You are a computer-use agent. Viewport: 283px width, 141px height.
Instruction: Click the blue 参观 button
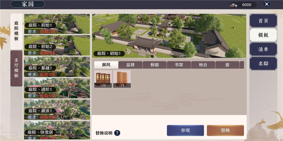(x=185, y=130)
